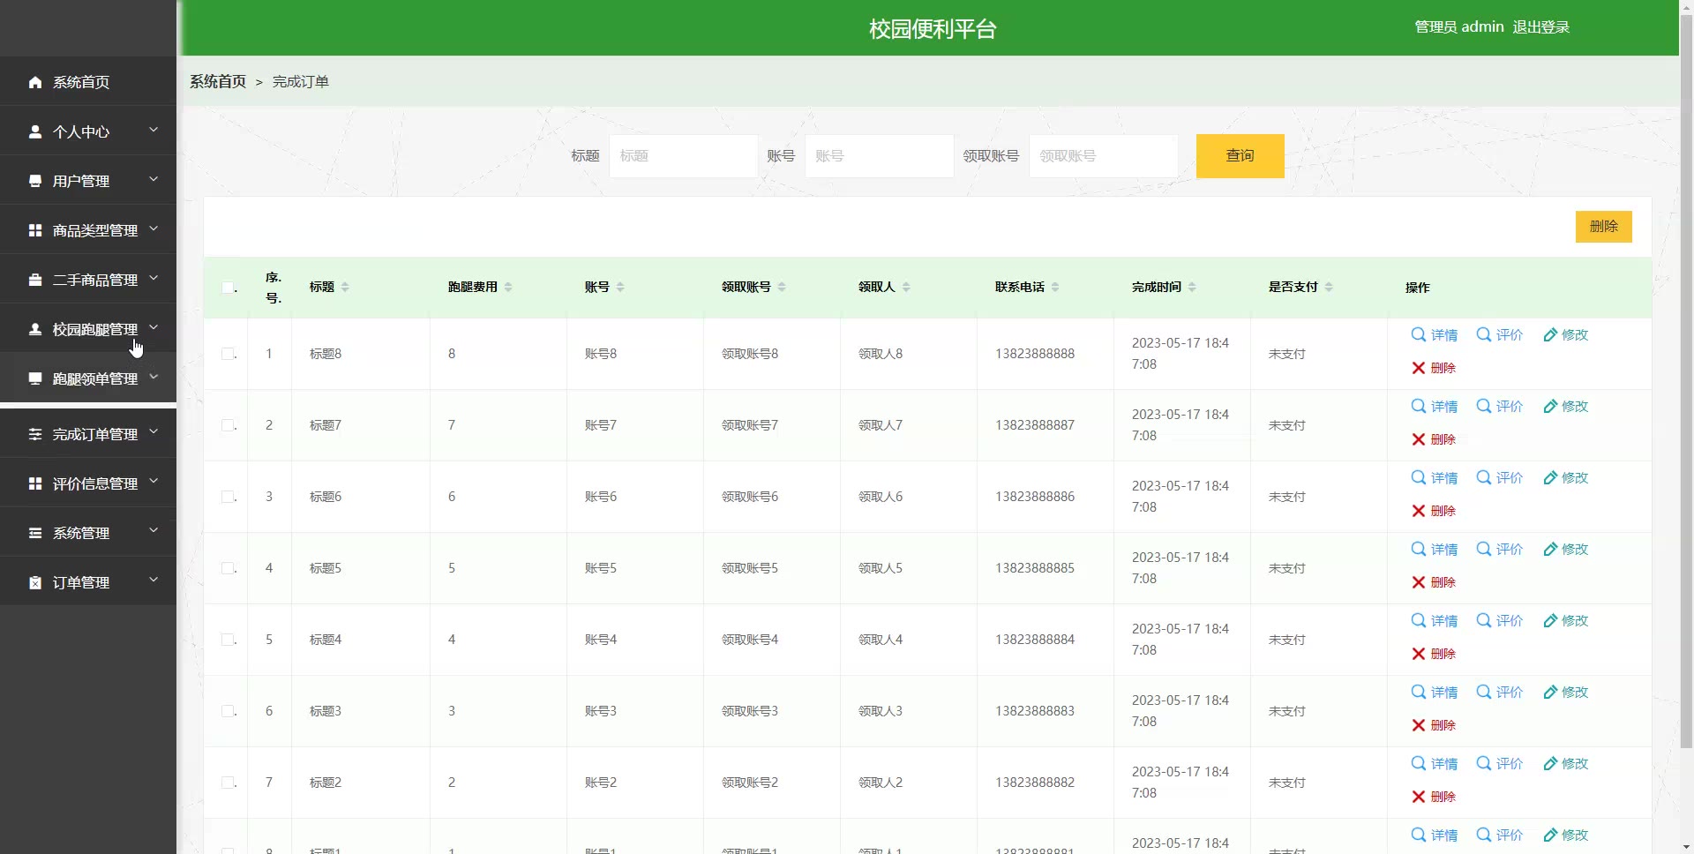
Task: Click the grid icon beside 评价信息管理
Action: (x=35, y=483)
